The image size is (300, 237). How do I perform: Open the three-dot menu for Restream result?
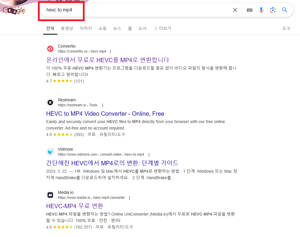click(x=103, y=105)
